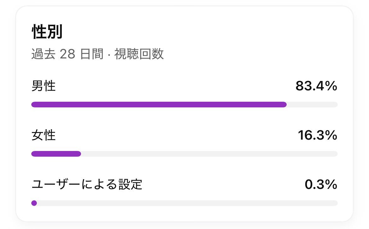Click the purple fill of 男性 bar
Viewport: 369px width, 229px height.
(x=159, y=105)
